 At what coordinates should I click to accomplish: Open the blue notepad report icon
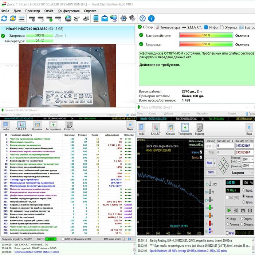click(96, 18)
